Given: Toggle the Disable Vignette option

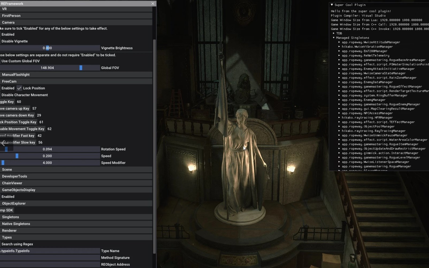Looking at the screenshot, I should [x=14, y=41].
